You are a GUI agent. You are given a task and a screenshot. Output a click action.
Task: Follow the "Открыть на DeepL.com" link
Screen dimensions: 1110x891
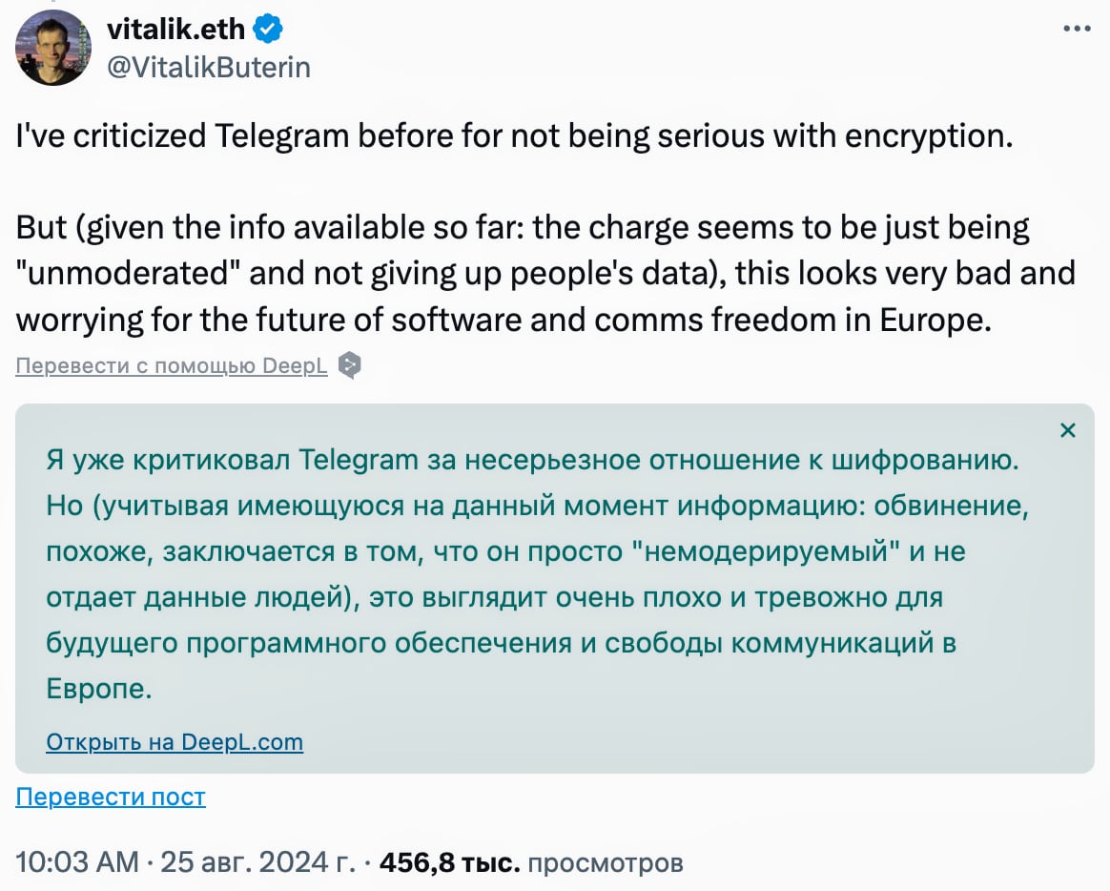(175, 742)
